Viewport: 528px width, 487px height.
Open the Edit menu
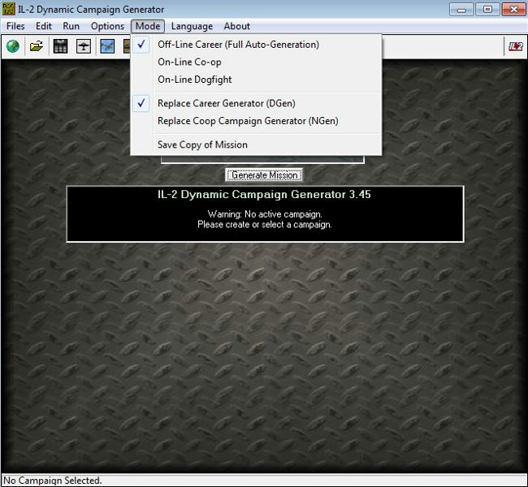(44, 26)
